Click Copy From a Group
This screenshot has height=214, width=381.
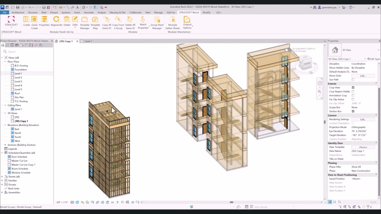(118, 23)
